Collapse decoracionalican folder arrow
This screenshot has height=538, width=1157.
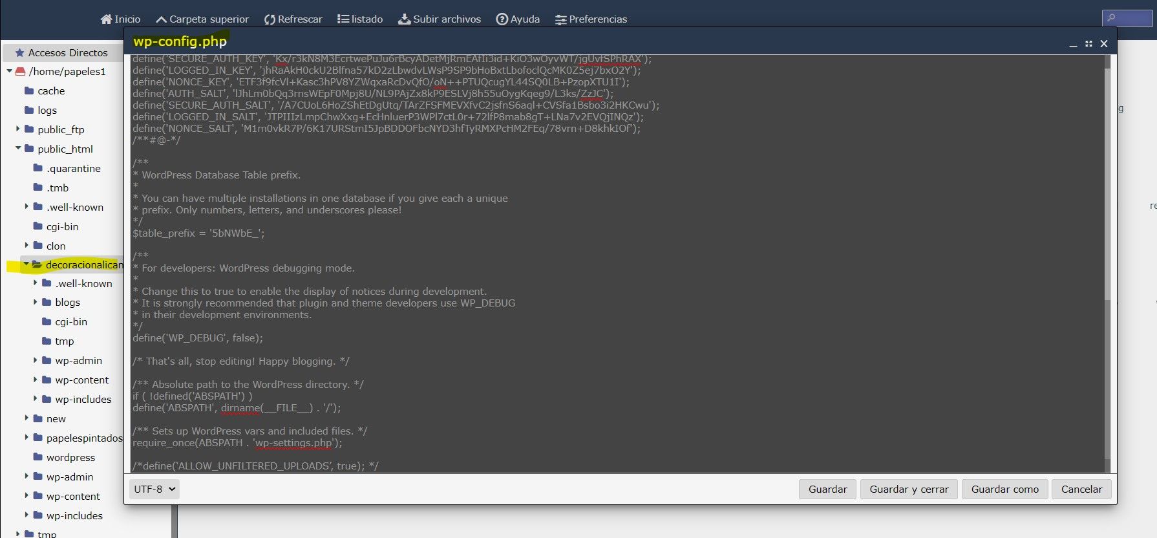[27, 264]
